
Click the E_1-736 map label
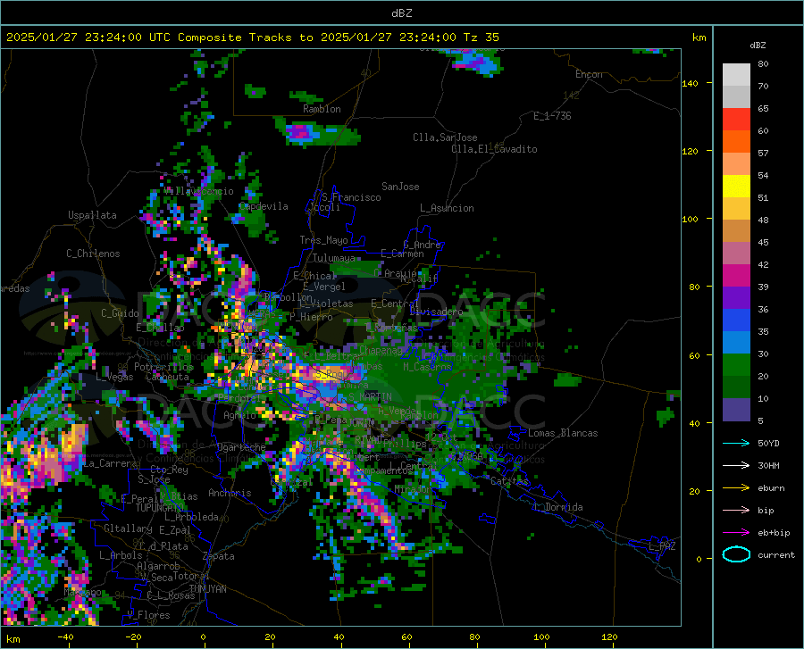[552, 116]
